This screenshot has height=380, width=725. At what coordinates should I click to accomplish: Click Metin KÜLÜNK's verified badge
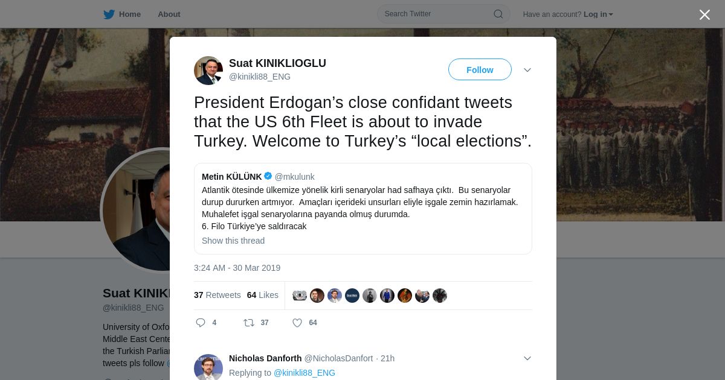pyautogui.click(x=268, y=176)
